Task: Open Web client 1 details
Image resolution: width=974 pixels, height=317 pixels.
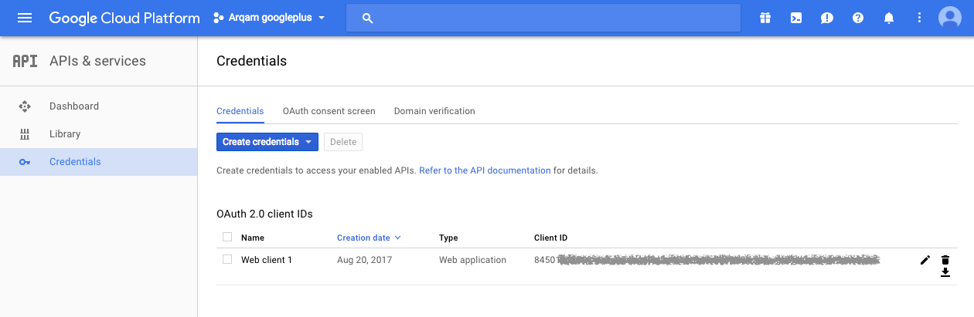Action: (267, 260)
